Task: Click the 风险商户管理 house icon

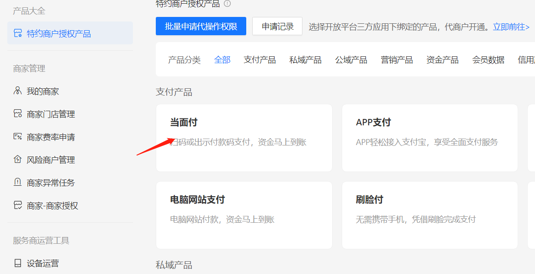Action: point(17,159)
